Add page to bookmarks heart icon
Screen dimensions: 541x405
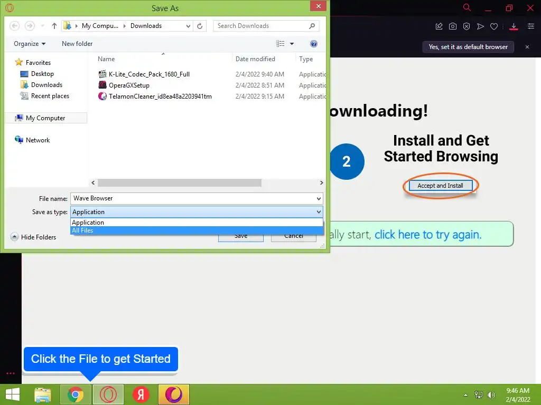point(494,26)
